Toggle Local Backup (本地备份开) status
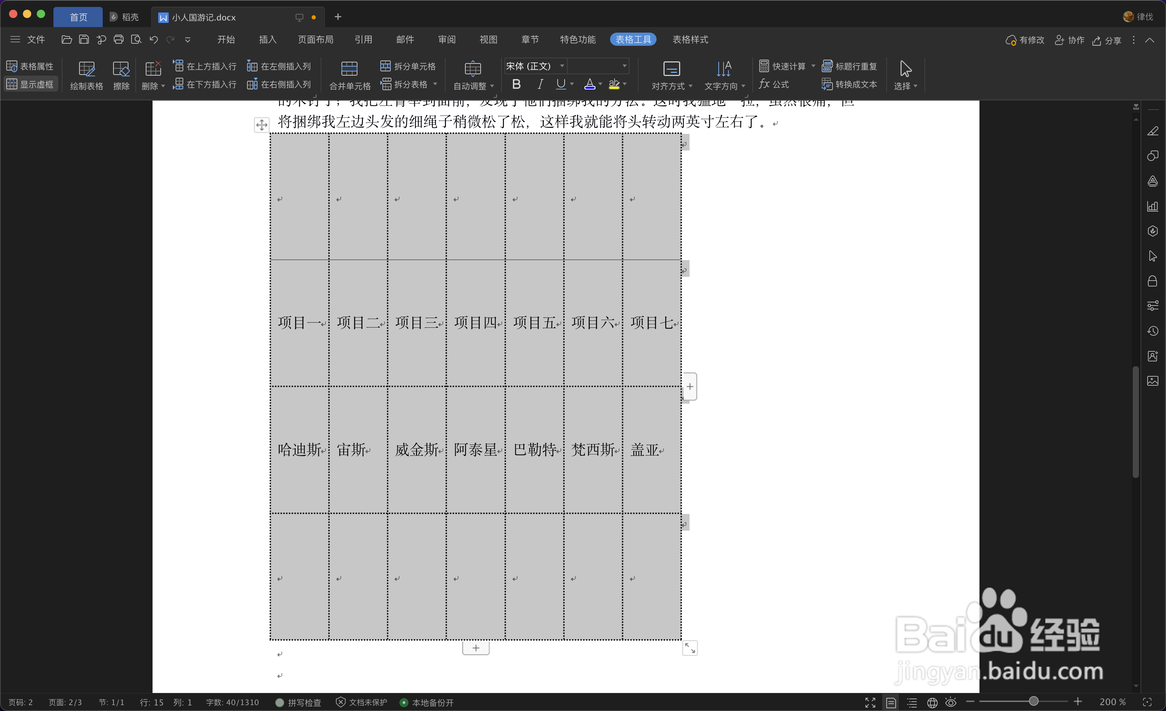The image size is (1166, 711). 427,702
